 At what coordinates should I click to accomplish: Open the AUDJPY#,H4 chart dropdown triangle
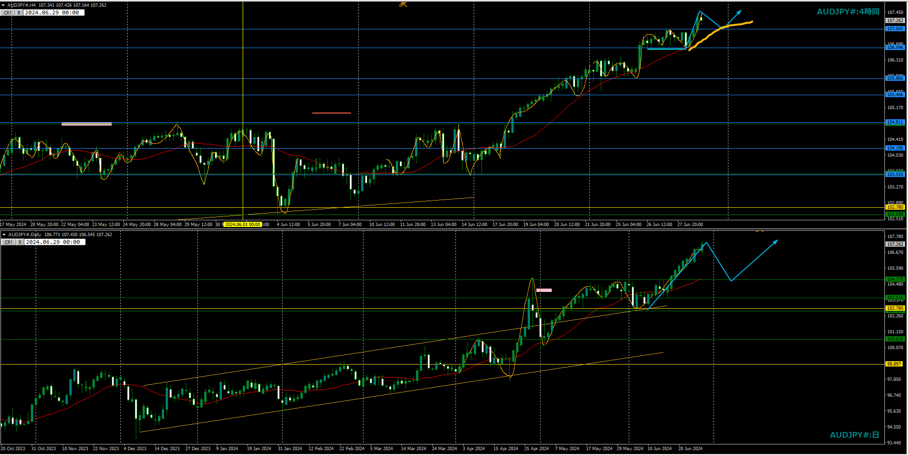[x=3, y=5]
